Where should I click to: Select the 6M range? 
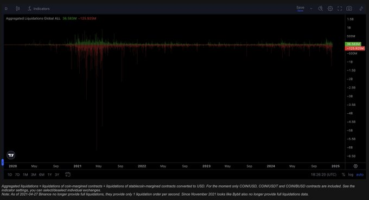(x=42, y=175)
